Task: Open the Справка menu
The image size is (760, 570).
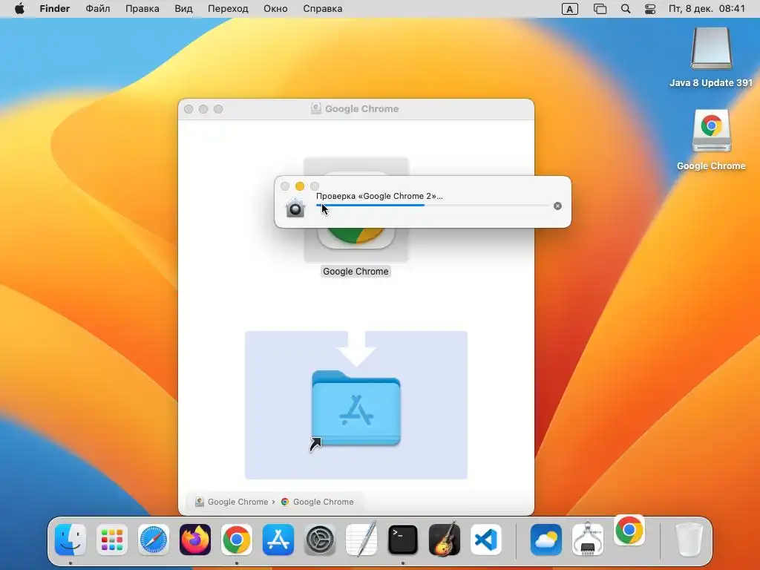Action: coord(322,9)
